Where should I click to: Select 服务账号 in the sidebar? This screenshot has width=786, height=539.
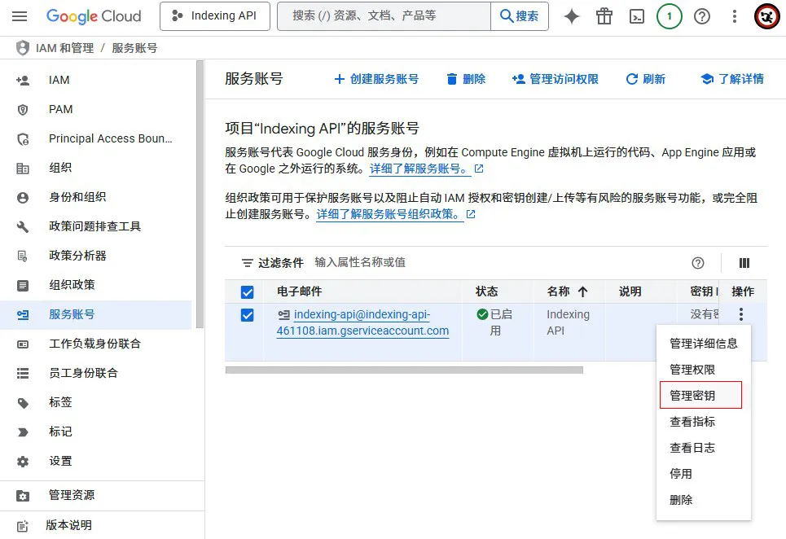96,314
